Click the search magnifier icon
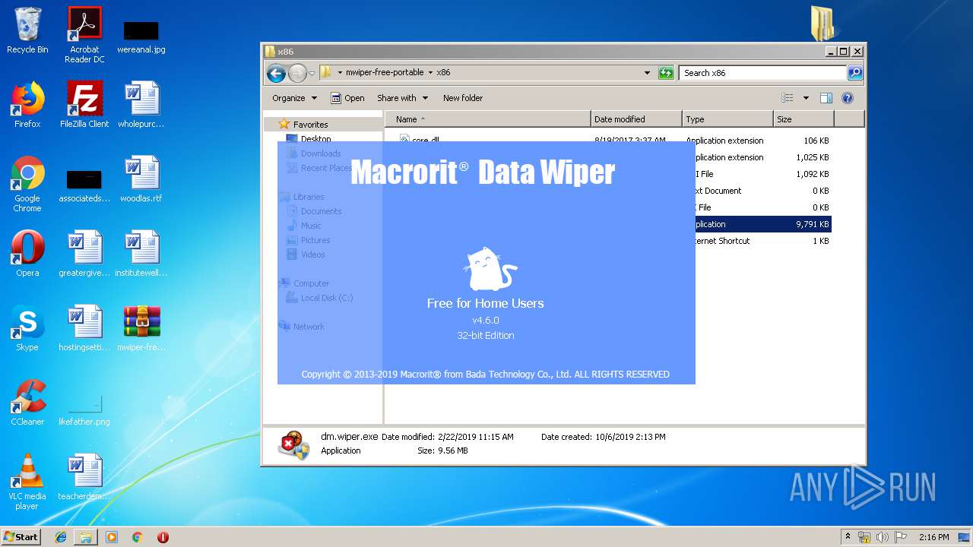 coord(855,73)
